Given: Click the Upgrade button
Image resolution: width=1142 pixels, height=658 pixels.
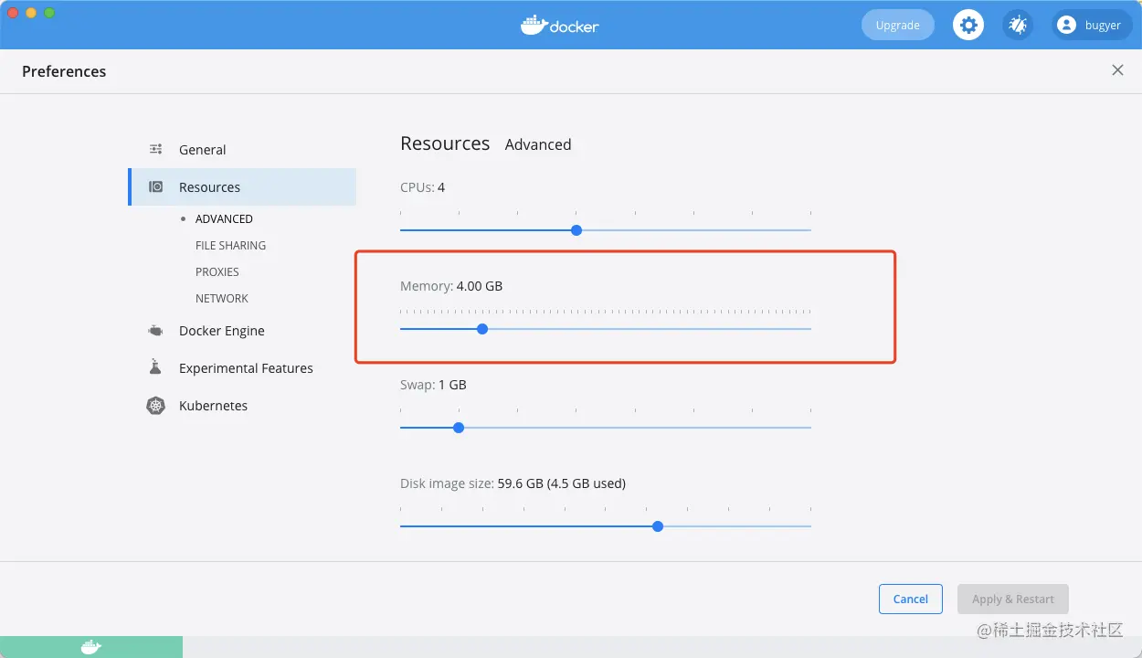Looking at the screenshot, I should [x=898, y=25].
